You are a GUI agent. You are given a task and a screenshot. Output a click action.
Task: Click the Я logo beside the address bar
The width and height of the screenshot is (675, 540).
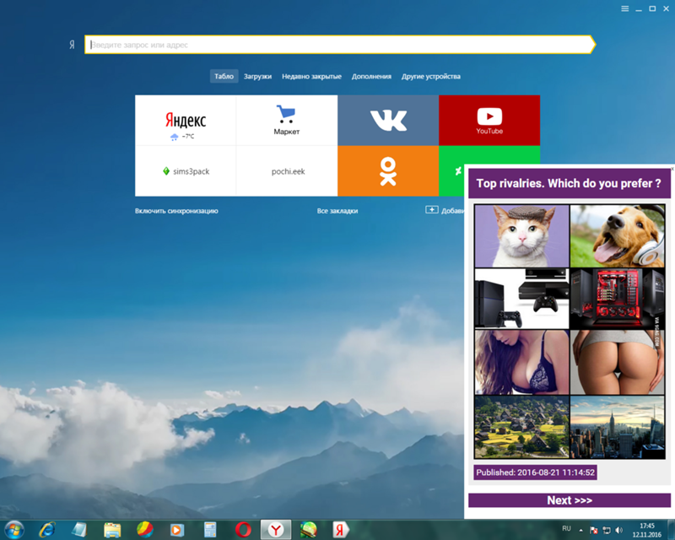pos(72,45)
